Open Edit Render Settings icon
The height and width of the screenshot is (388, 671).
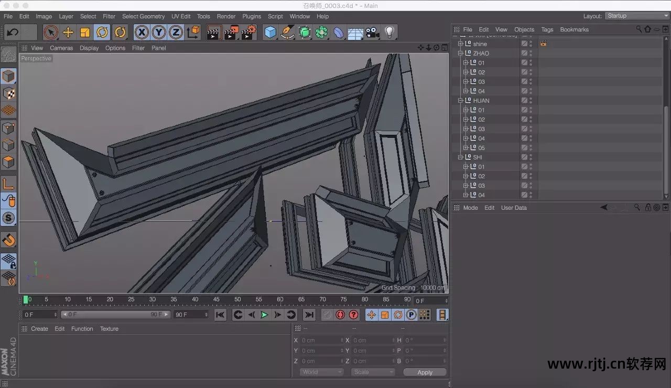point(248,33)
